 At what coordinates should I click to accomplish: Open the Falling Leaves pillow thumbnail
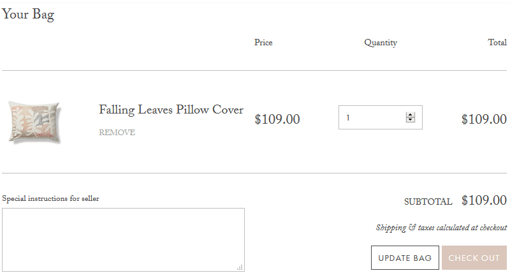(35, 122)
